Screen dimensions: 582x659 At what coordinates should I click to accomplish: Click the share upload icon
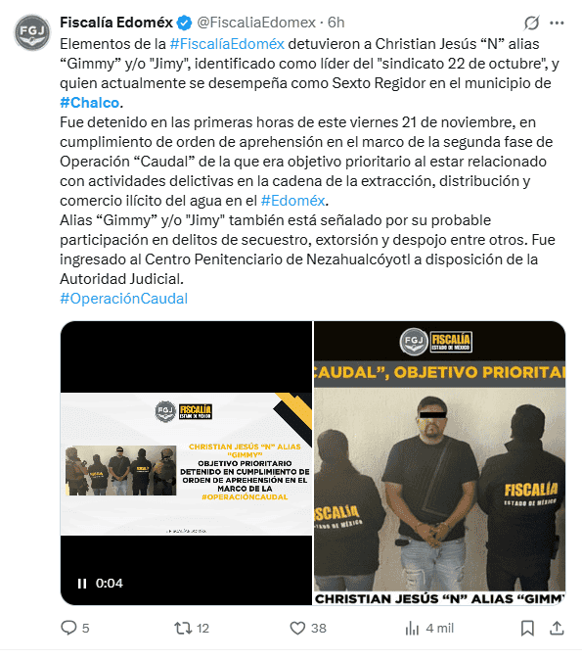pos(557,628)
